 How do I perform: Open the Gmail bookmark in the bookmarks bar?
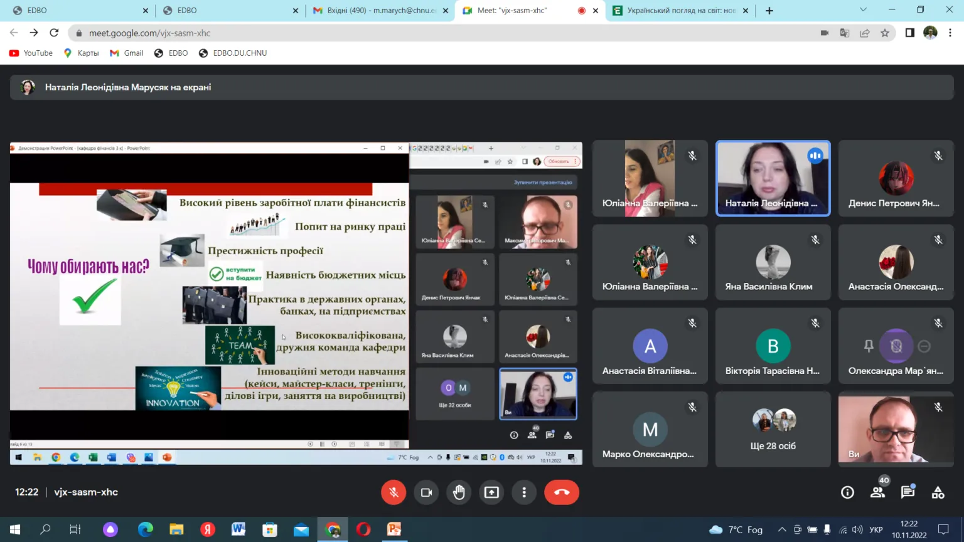pyautogui.click(x=127, y=53)
